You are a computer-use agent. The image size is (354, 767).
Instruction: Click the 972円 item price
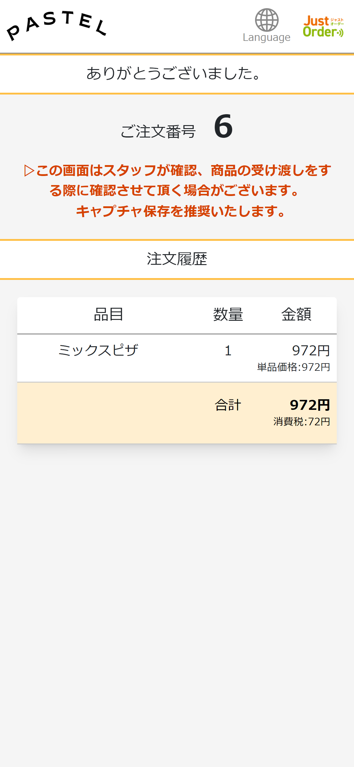311,351
